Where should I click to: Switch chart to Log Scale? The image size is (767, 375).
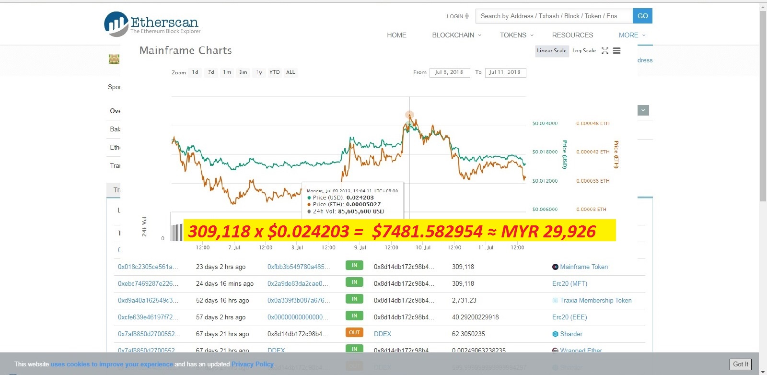(x=584, y=51)
